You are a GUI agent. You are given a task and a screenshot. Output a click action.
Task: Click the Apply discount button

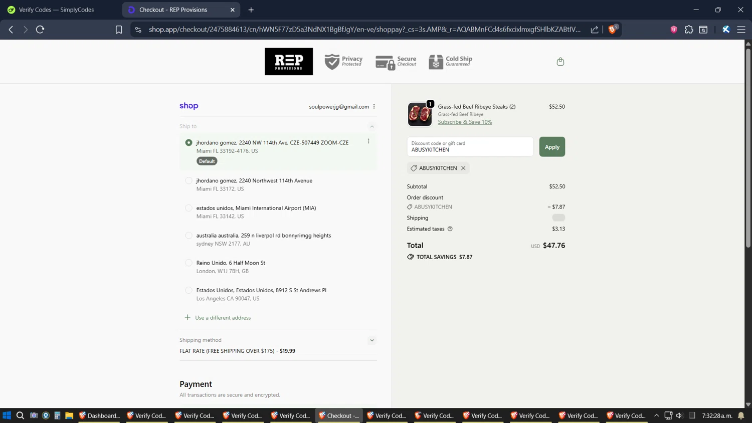tap(552, 147)
